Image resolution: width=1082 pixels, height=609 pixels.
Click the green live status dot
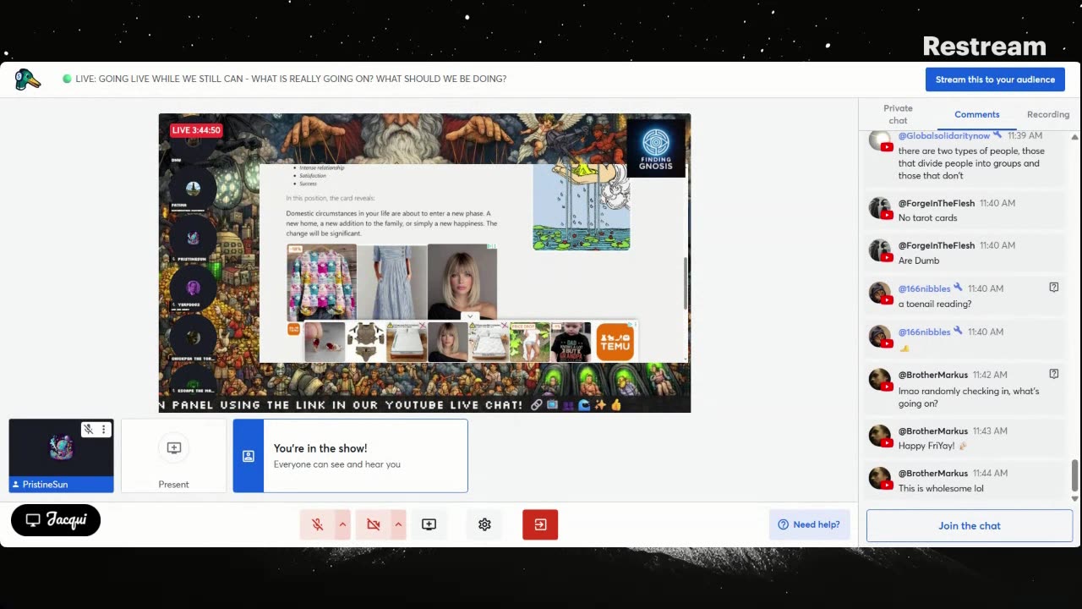[x=67, y=79]
